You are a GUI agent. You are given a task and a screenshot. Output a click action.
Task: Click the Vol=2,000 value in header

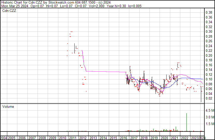(97, 6)
